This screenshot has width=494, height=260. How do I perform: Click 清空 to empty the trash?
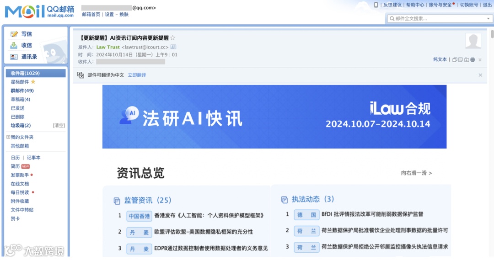tap(59, 125)
